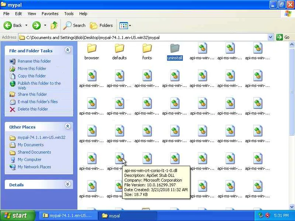295x221 pixels.
Task: Click the red shield security tray icon
Action: point(268,215)
